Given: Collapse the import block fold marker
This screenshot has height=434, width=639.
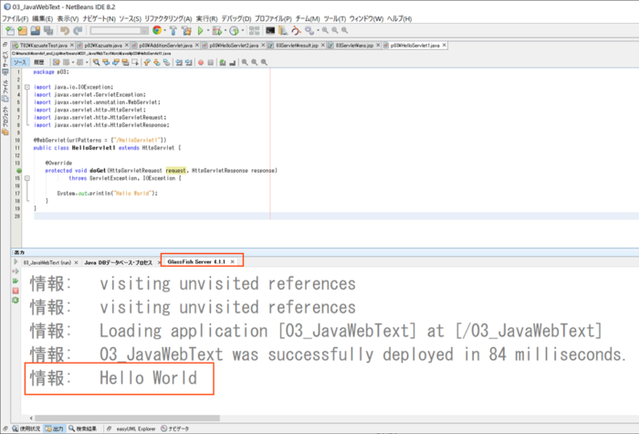Looking at the screenshot, I should [x=26, y=87].
